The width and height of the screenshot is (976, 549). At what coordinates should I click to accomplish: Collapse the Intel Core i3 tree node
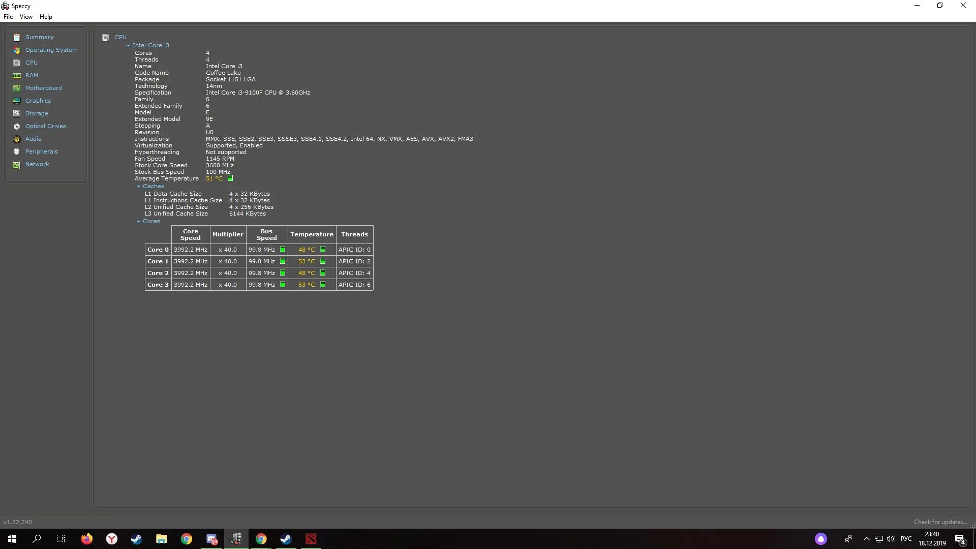129,46
